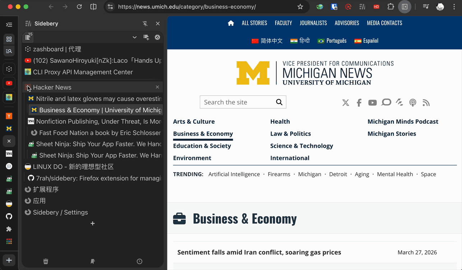Open JOURNALISTS in the top navigation
Screen dimensions: 462x270
coord(313,23)
